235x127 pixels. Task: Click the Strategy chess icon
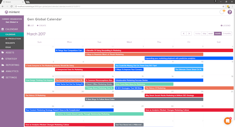3,58
